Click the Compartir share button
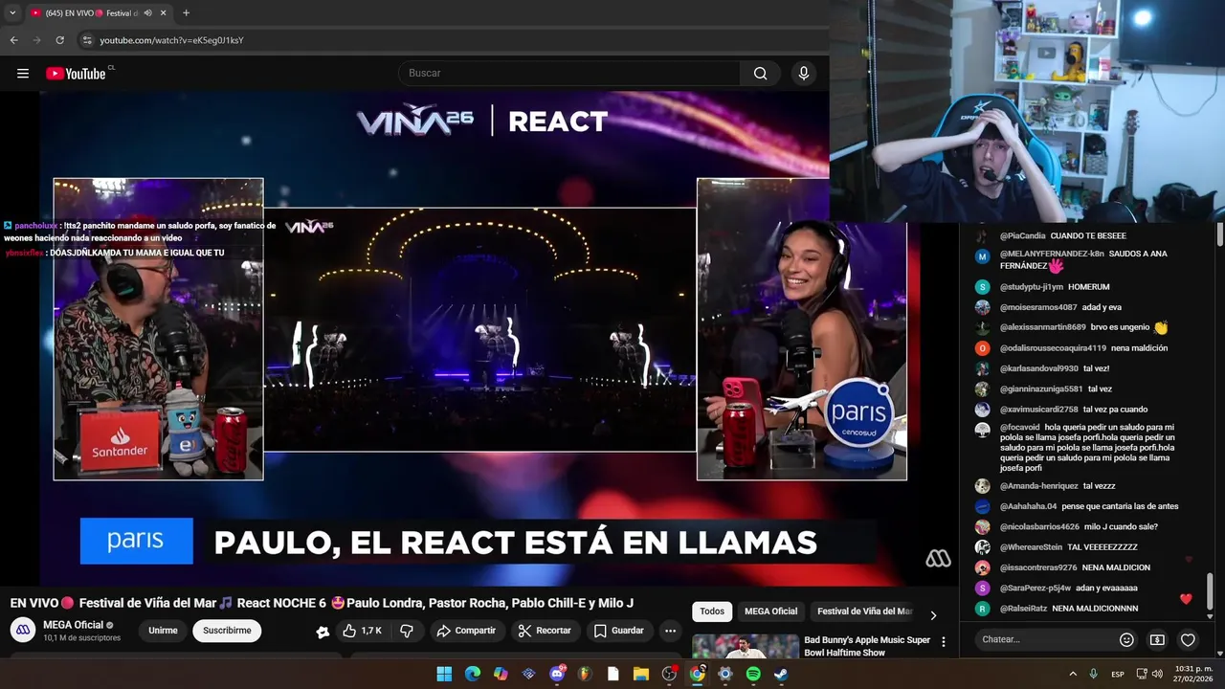 click(x=466, y=631)
